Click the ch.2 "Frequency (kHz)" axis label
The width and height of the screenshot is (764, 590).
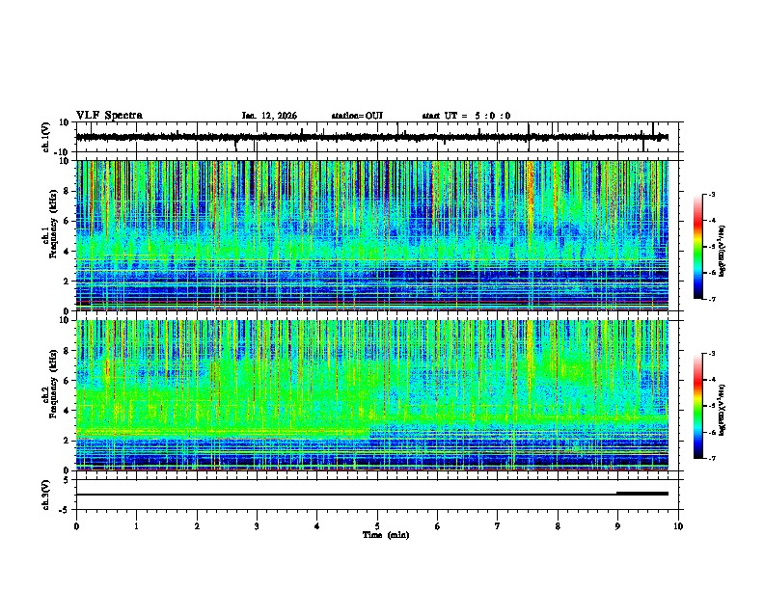coord(53,384)
